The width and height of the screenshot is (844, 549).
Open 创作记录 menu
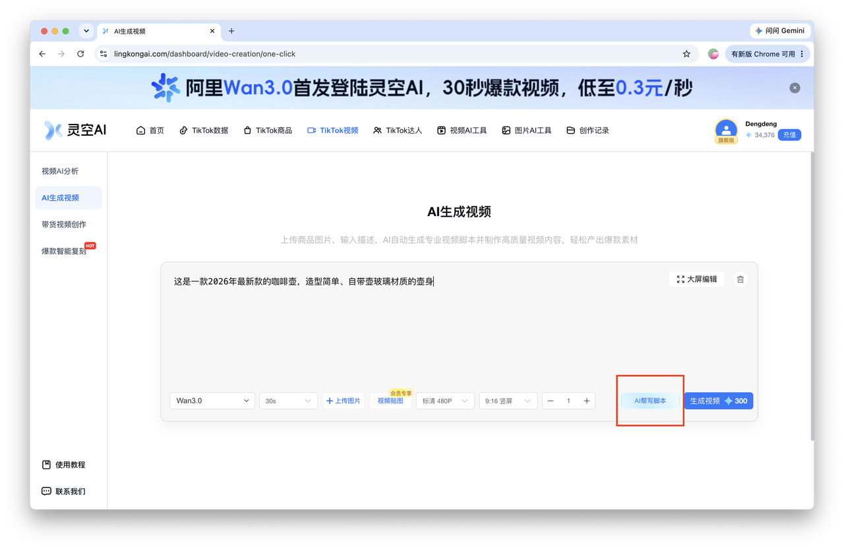(588, 130)
